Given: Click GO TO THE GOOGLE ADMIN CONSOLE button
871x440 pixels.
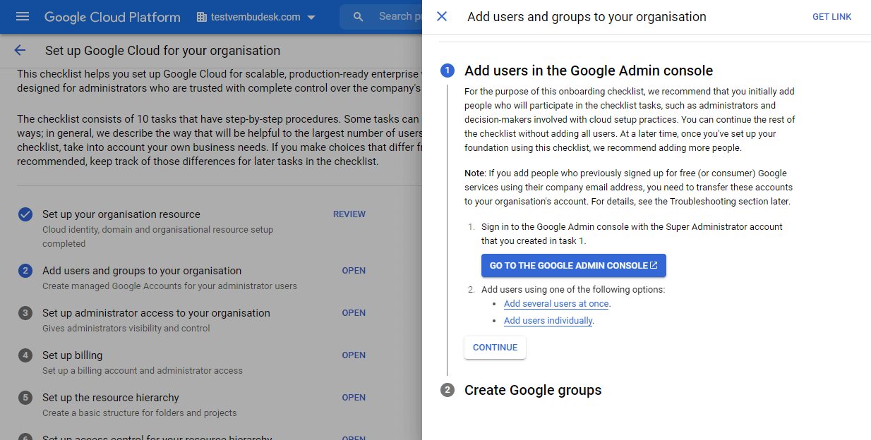Looking at the screenshot, I should coord(573,266).
